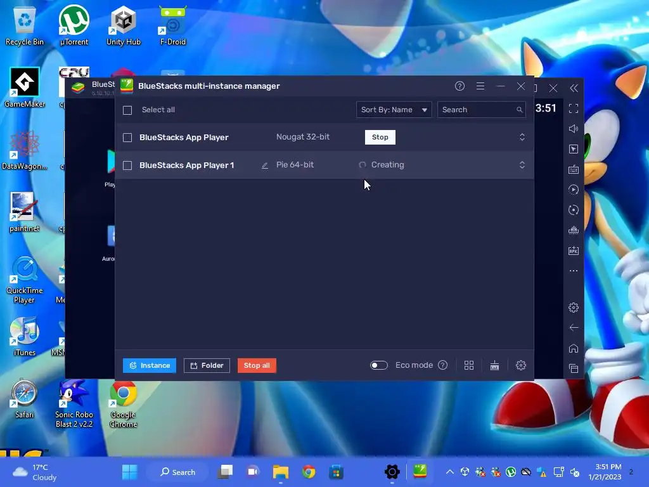Open the Sort By: Name dropdown

tap(394, 110)
